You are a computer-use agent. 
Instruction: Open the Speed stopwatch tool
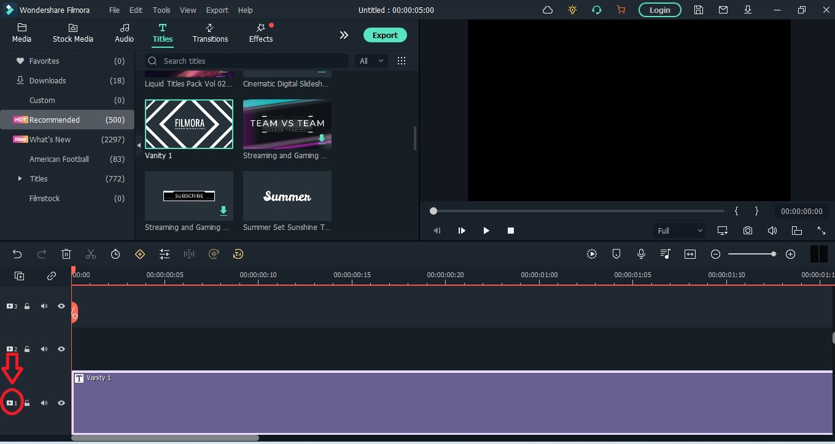coord(115,254)
